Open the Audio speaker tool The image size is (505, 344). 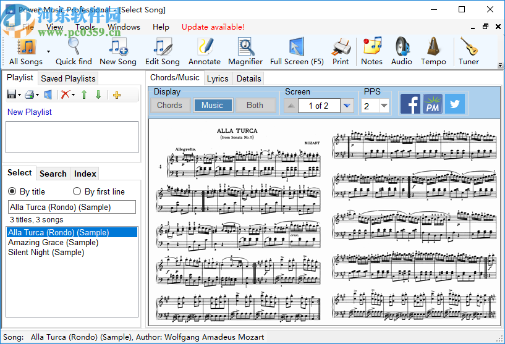tap(402, 51)
